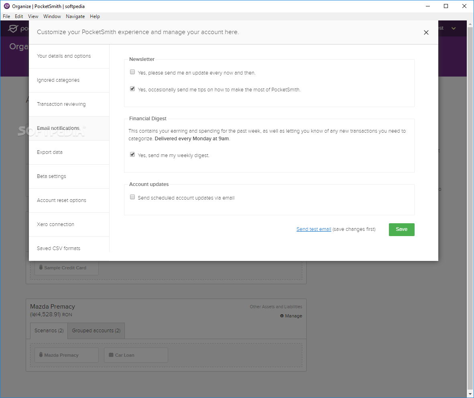
Task: Click the green Save button
Action: pos(401,230)
